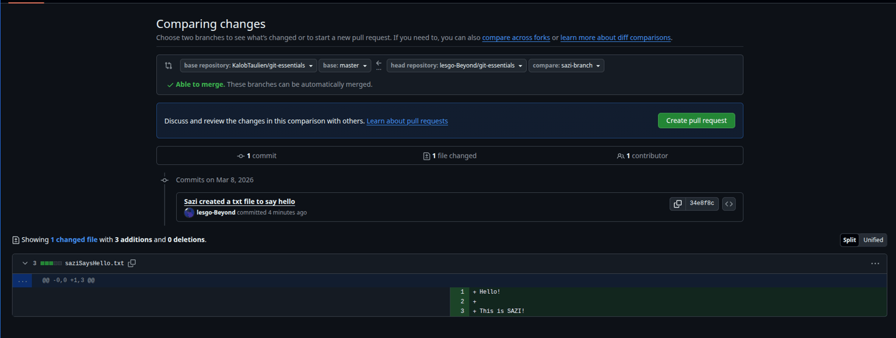Copy the saziSaysHello.txt file path
The width and height of the screenshot is (896, 338).
coord(132,263)
